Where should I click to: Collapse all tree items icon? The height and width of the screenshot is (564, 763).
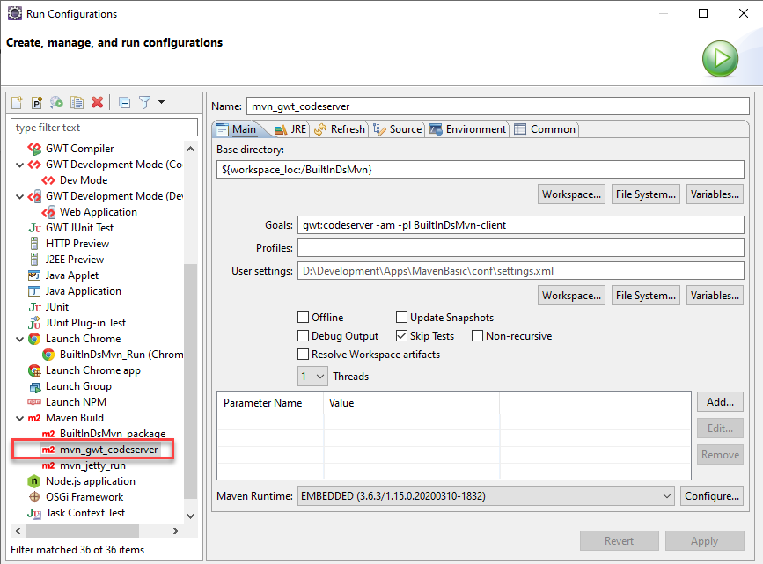[x=124, y=103]
